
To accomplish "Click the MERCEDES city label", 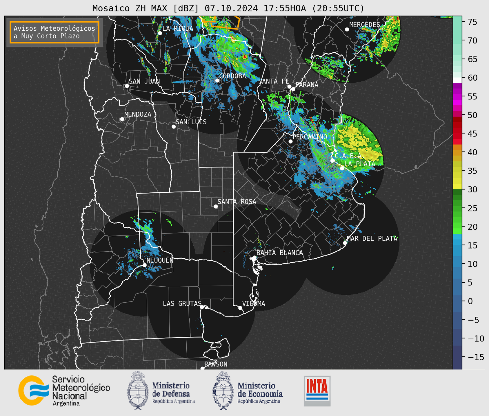I will click(x=364, y=25).
